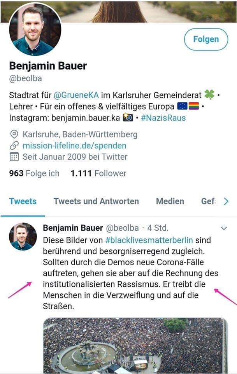Open the #blacklivesmatterberlin hashtag
237x374 pixels.
149,239
